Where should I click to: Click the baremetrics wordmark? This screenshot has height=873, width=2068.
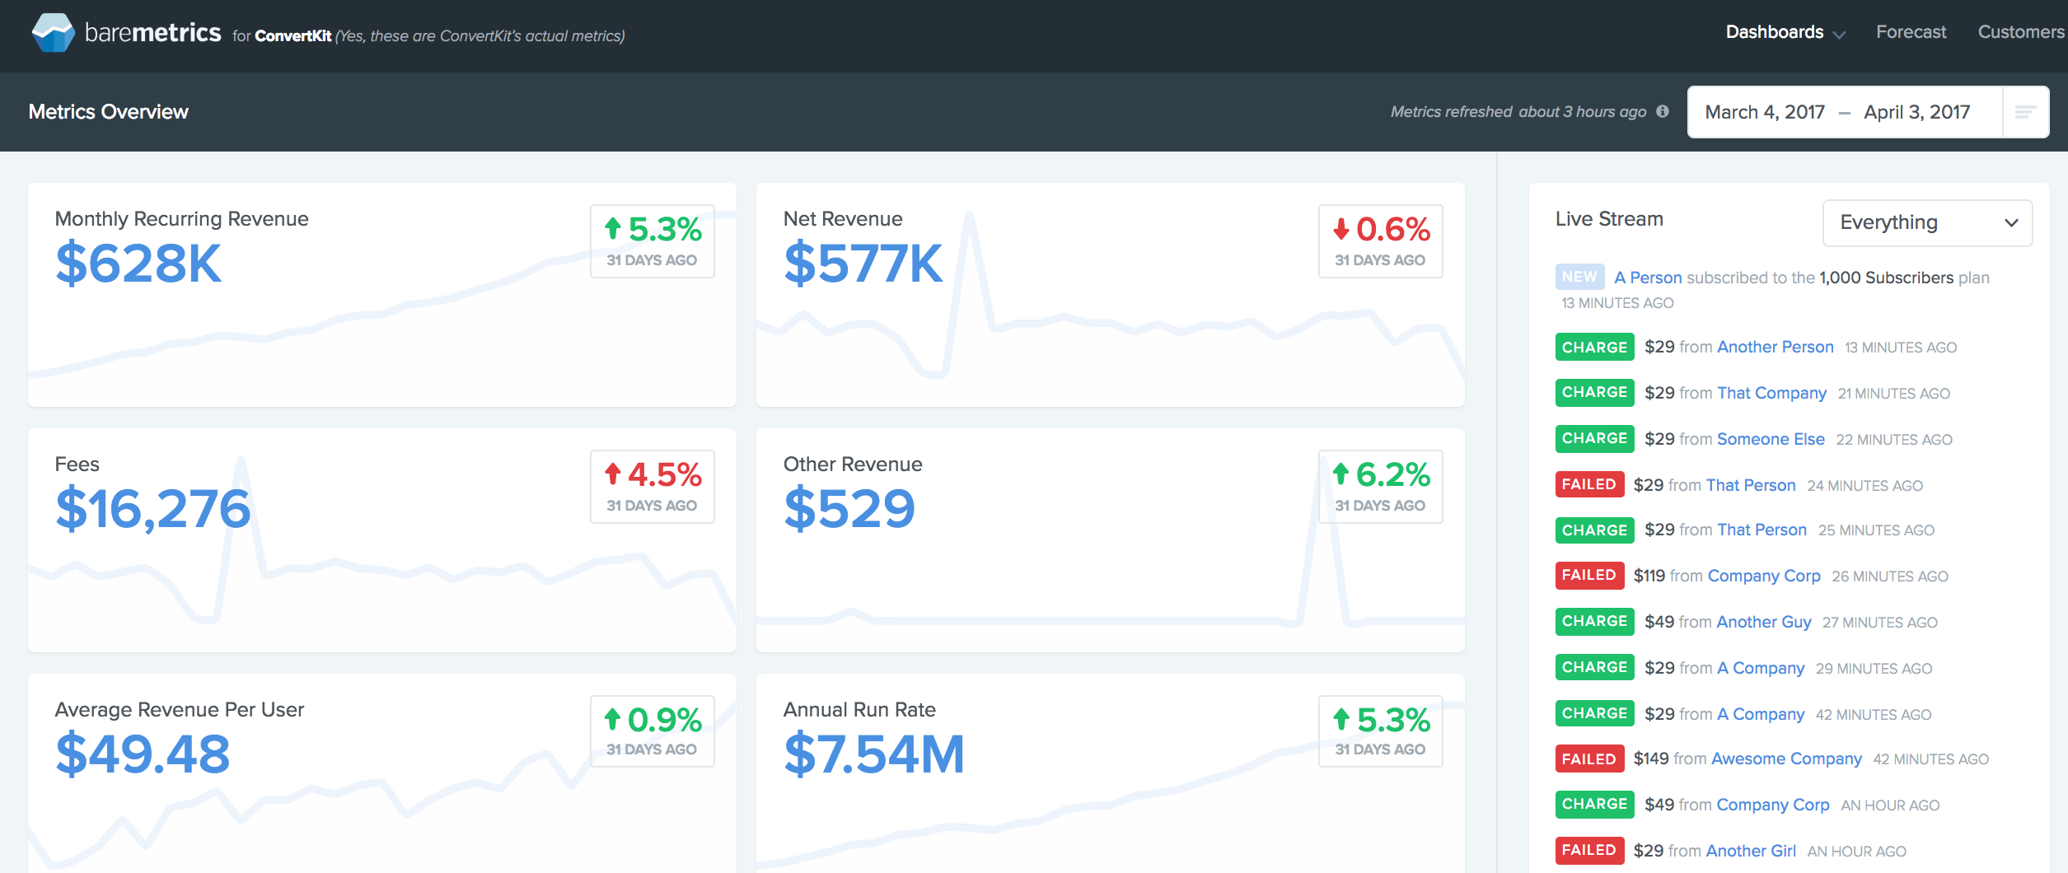[x=153, y=32]
